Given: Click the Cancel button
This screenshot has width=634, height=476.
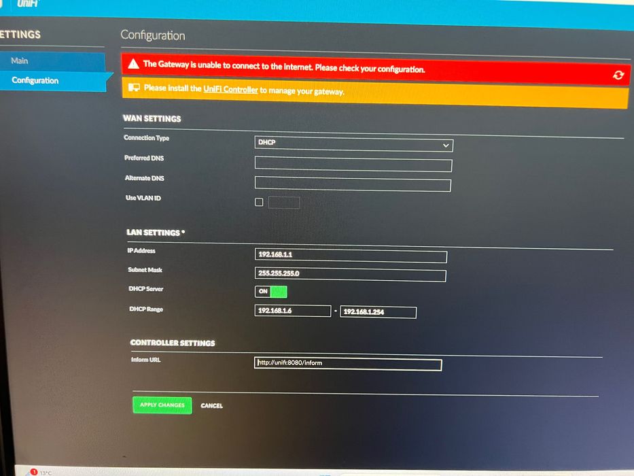Looking at the screenshot, I should 211,405.
